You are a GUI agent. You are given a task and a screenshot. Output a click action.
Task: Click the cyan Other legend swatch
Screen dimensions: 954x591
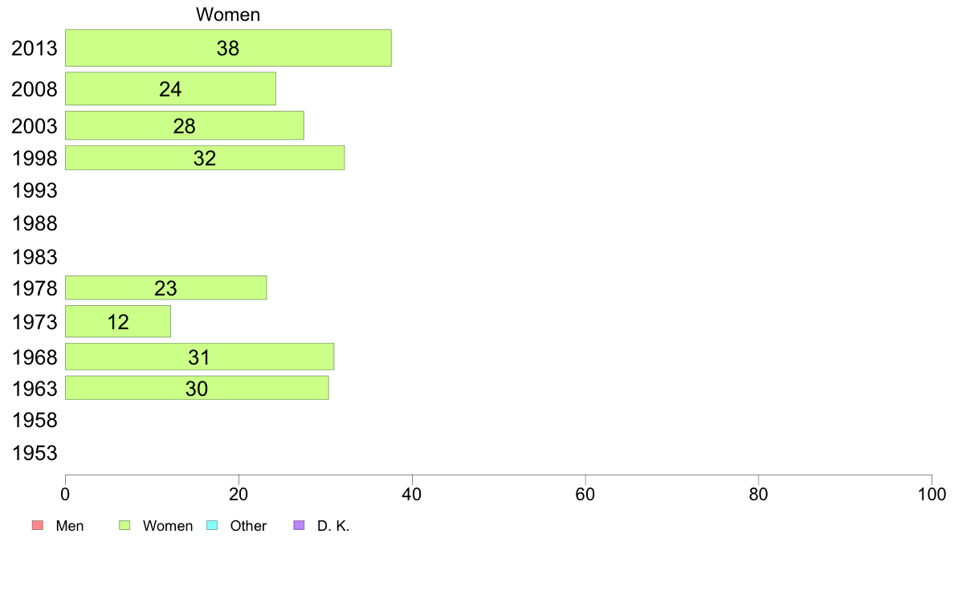click(x=212, y=526)
